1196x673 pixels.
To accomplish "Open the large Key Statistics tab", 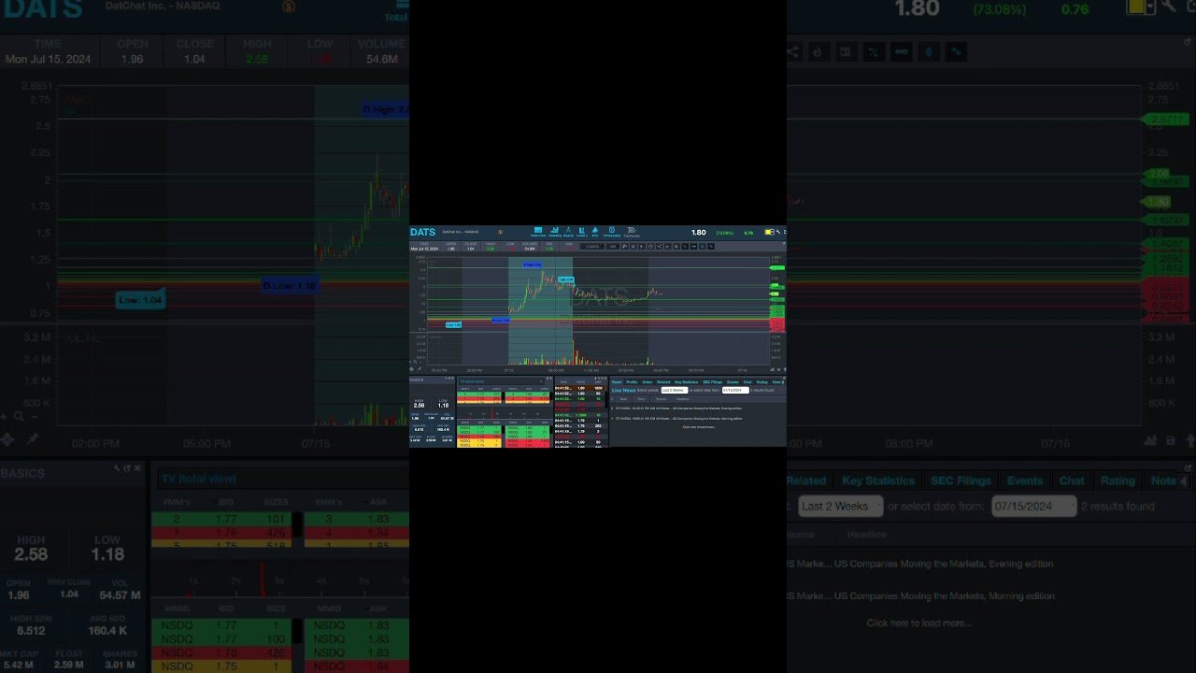I will click(877, 480).
